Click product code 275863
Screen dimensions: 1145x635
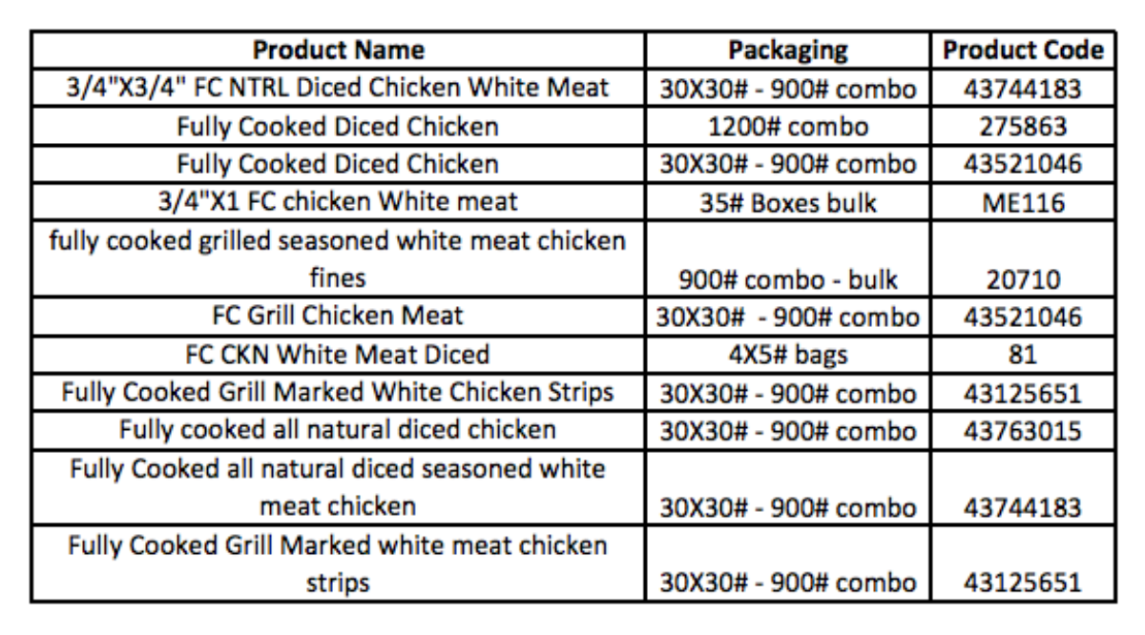pyautogui.click(x=1023, y=126)
